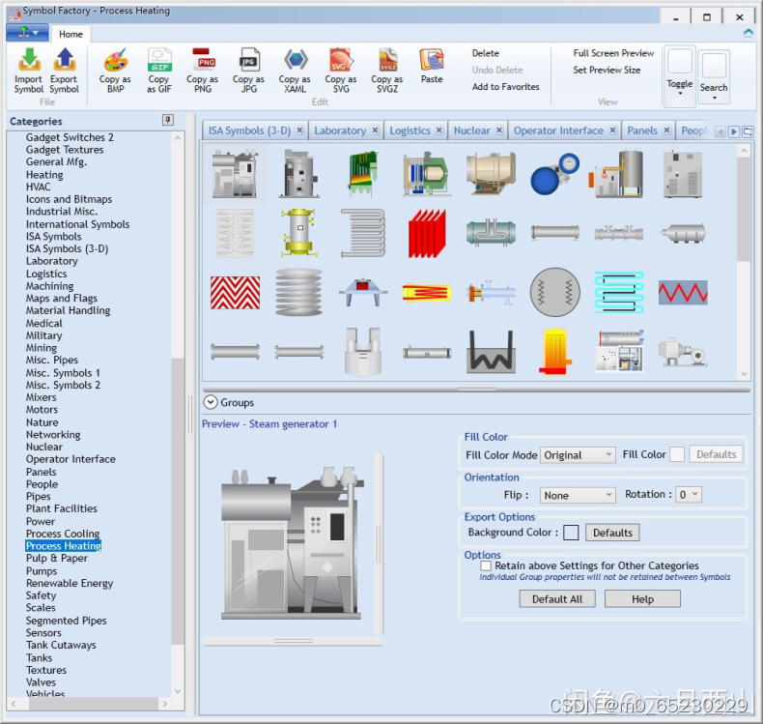Click Add to Favorites

coord(505,87)
